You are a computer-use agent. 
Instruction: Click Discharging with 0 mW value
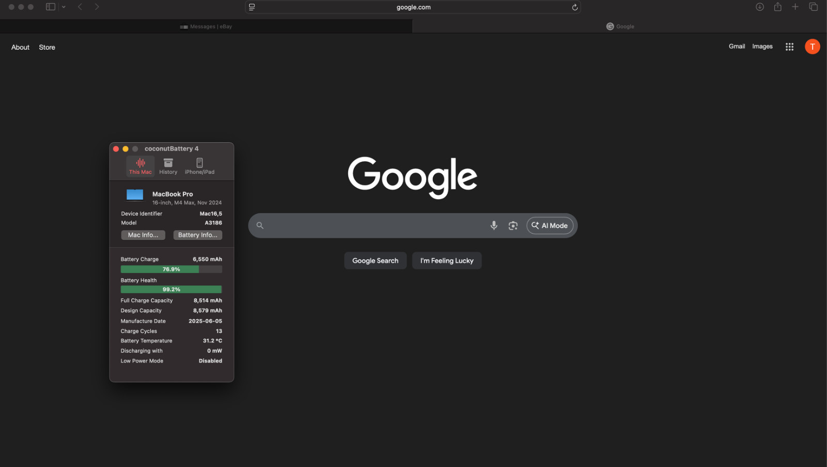click(x=215, y=351)
